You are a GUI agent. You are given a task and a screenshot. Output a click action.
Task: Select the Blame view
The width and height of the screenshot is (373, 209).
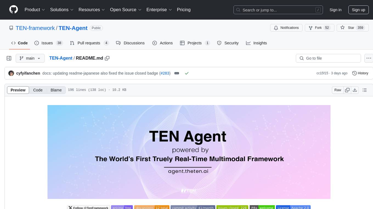coord(56,90)
